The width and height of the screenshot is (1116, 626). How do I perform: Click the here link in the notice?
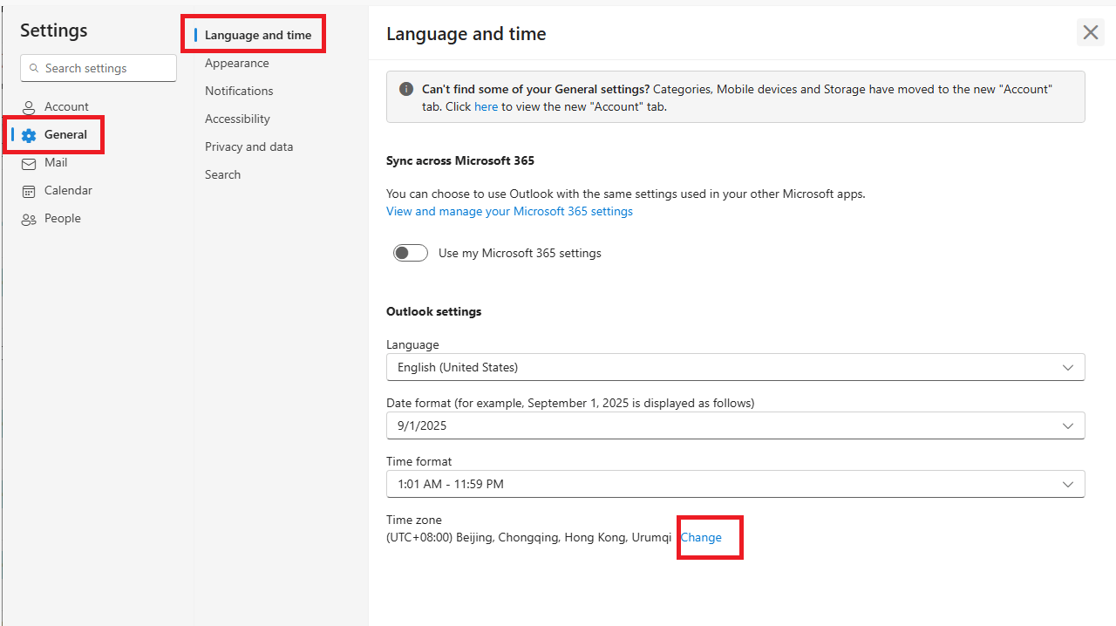pyautogui.click(x=486, y=106)
